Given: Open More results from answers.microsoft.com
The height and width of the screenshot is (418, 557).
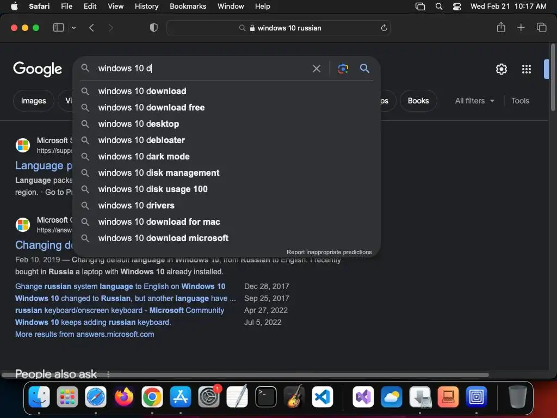Looking at the screenshot, I should (x=84, y=335).
